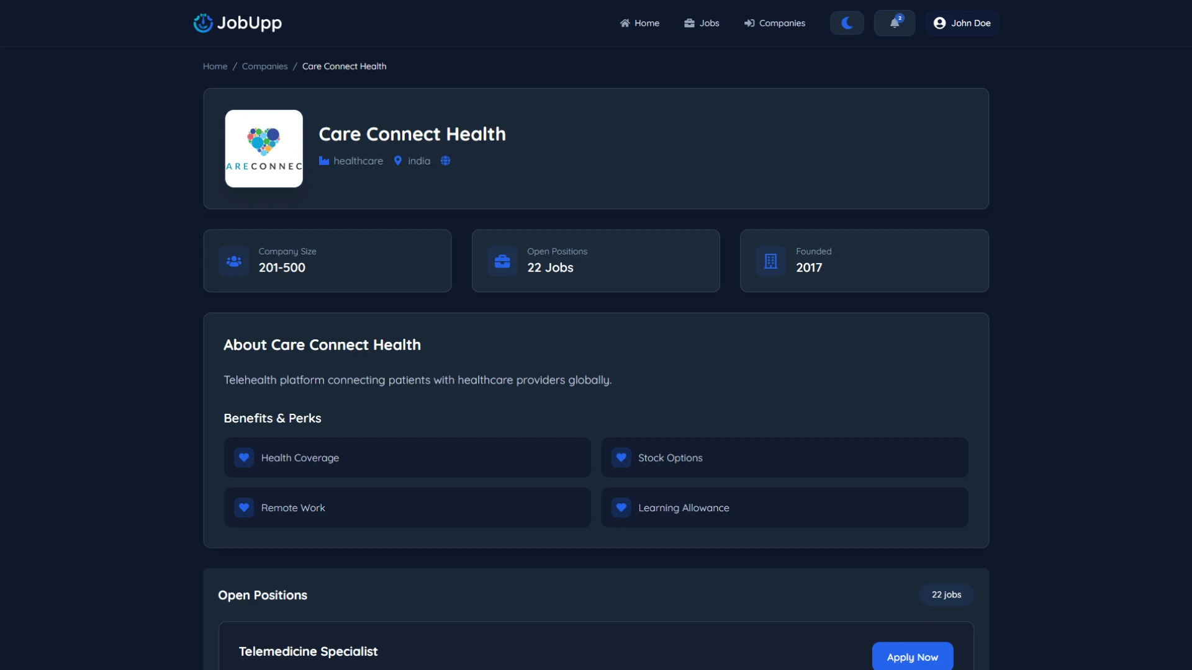This screenshot has height=670, width=1192.
Task: Click the notification count badge
Action: (x=900, y=18)
